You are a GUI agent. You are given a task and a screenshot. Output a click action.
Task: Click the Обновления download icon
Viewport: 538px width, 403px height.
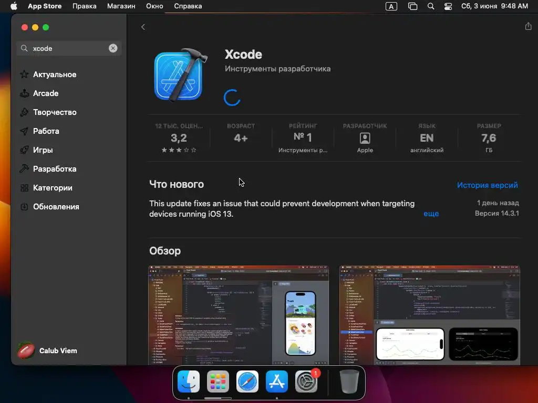(x=24, y=207)
